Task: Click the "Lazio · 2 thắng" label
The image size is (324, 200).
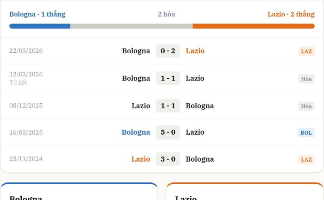Action: [291, 14]
